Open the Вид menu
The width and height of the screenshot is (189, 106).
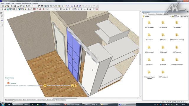coord(13,3)
